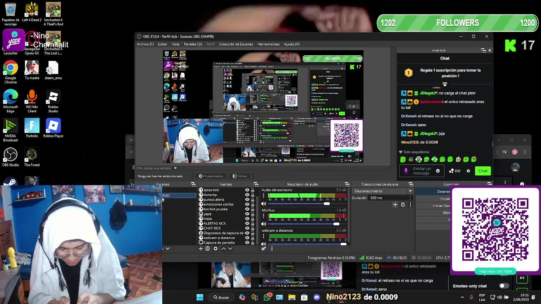Toggle visibility of yape source

click(x=247, y=214)
